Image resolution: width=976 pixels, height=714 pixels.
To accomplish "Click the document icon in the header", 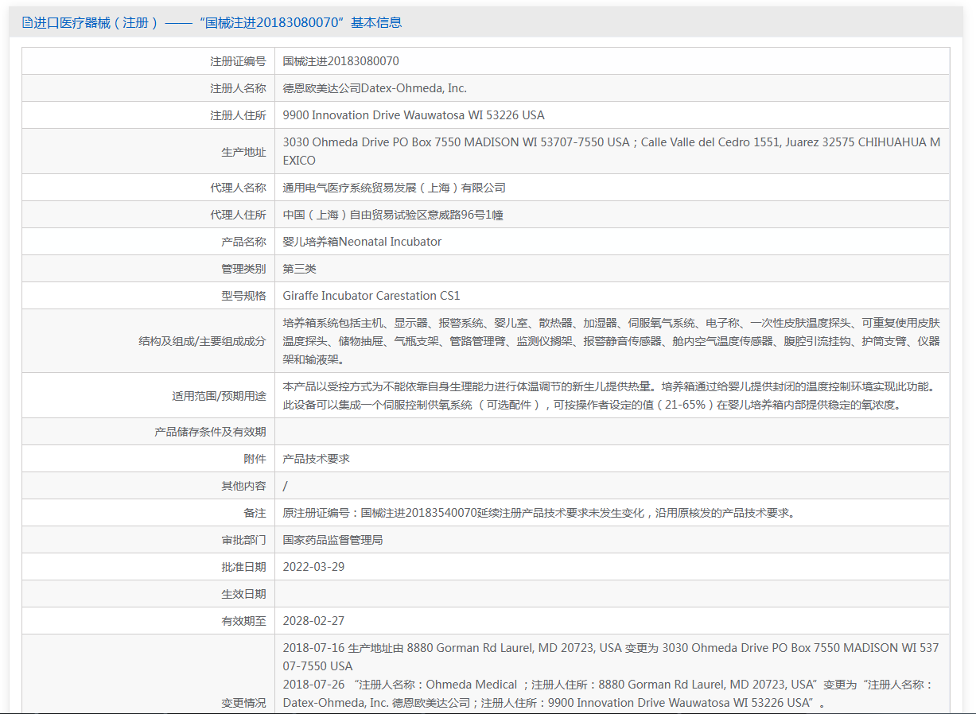I will (x=28, y=23).
